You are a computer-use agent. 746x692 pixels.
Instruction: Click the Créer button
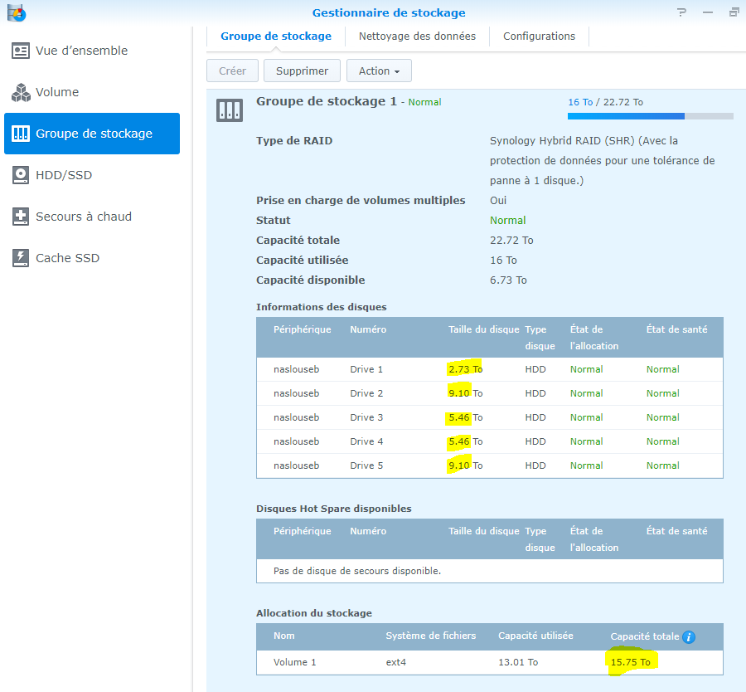[232, 71]
